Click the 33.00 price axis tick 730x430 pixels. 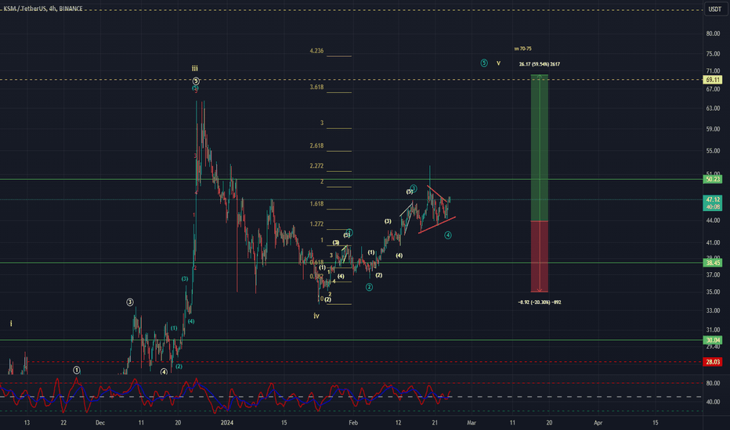(713, 310)
